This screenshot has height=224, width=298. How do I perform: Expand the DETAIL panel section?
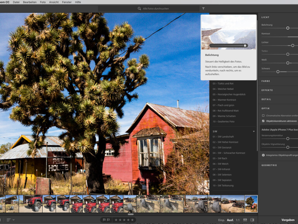point(266,99)
